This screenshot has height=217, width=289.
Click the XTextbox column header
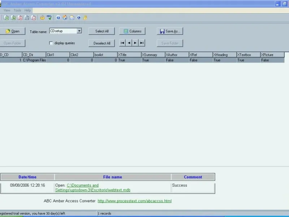point(249,55)
